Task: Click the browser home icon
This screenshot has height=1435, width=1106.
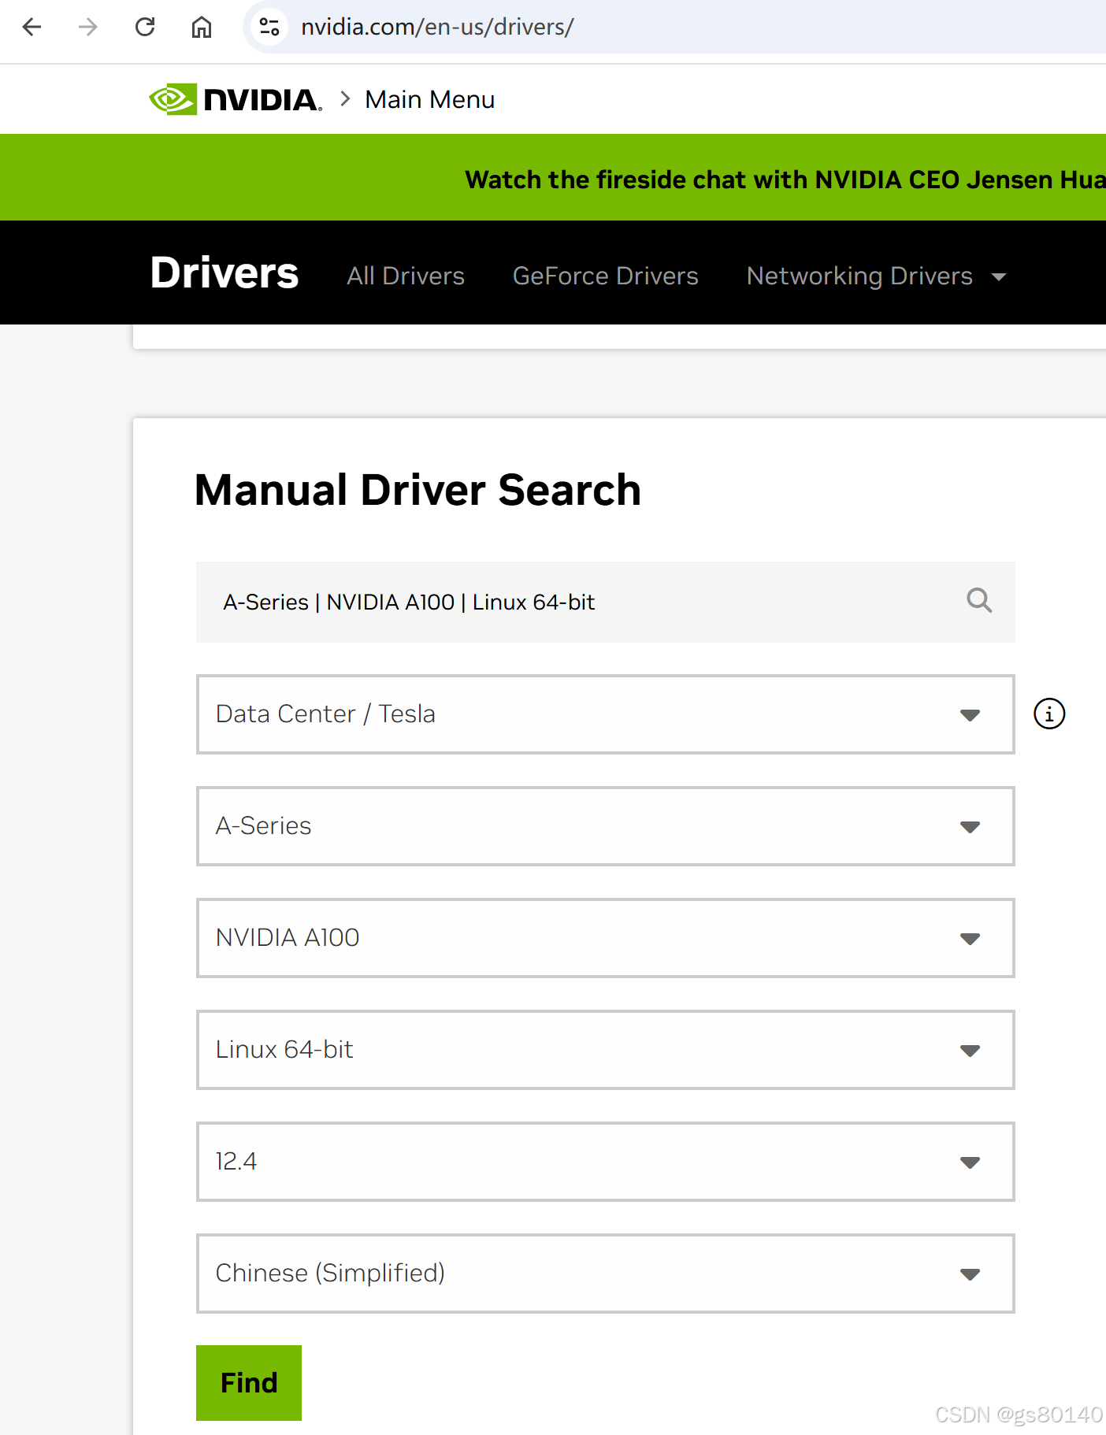Action: point(202,27)
